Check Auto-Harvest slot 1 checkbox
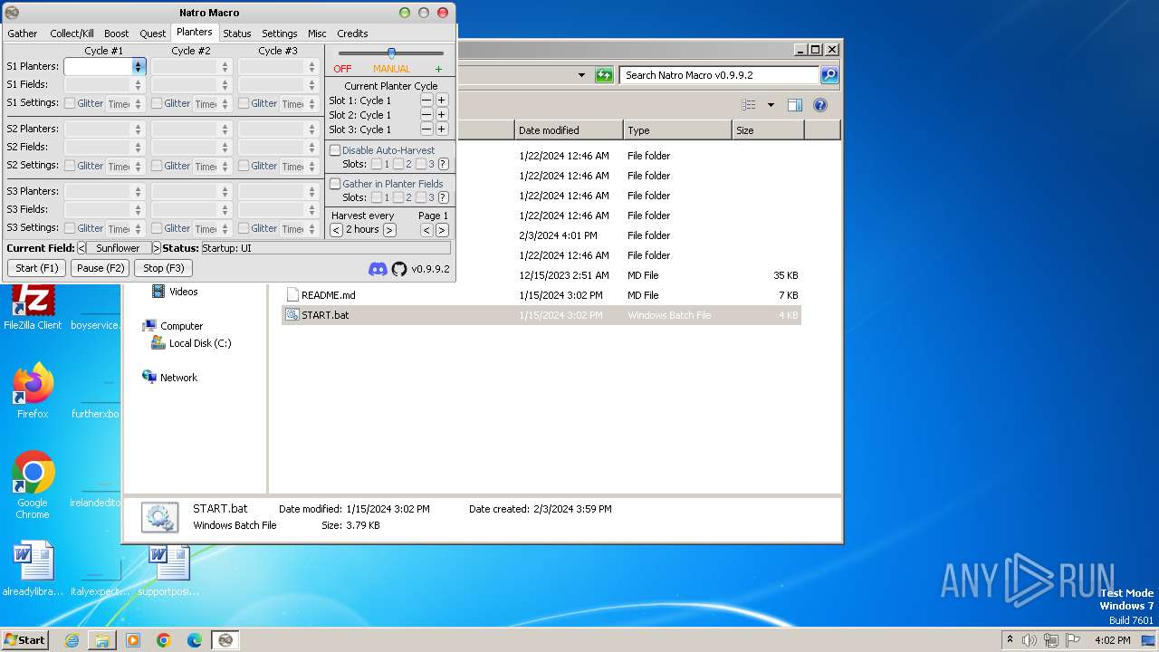1159x652 pixels. tap(377, 164)
